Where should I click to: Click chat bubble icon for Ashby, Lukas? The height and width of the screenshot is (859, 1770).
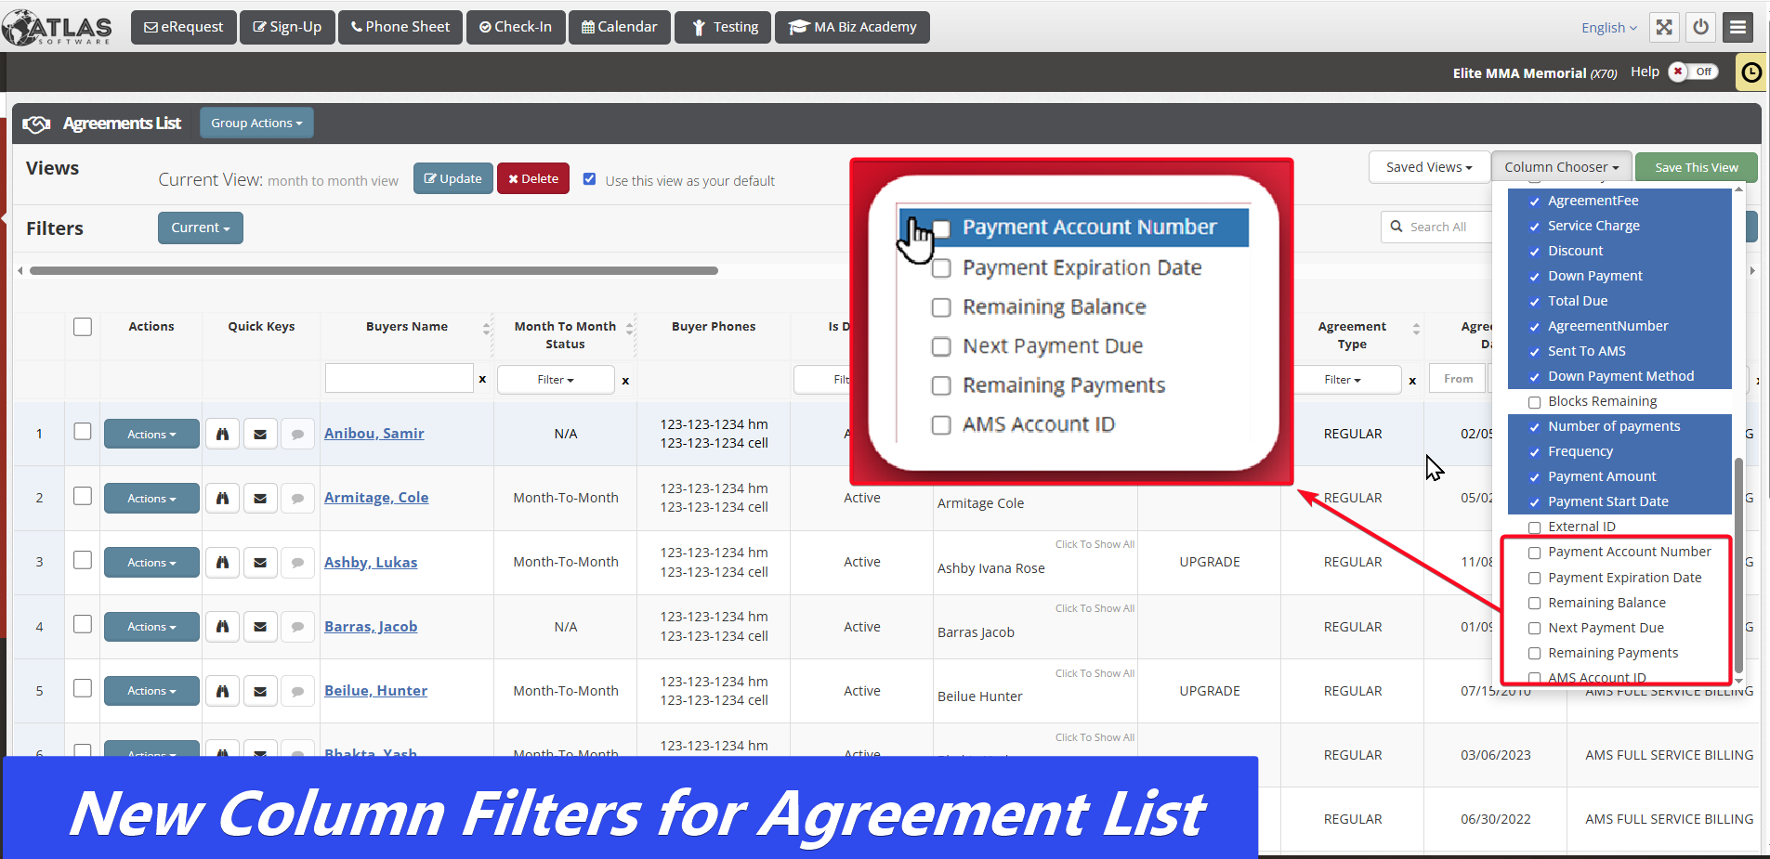pyautogui.click(x=297, y=563)
